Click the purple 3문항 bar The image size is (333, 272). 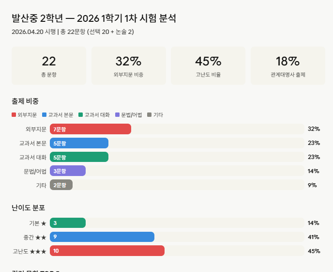[68, 171]
